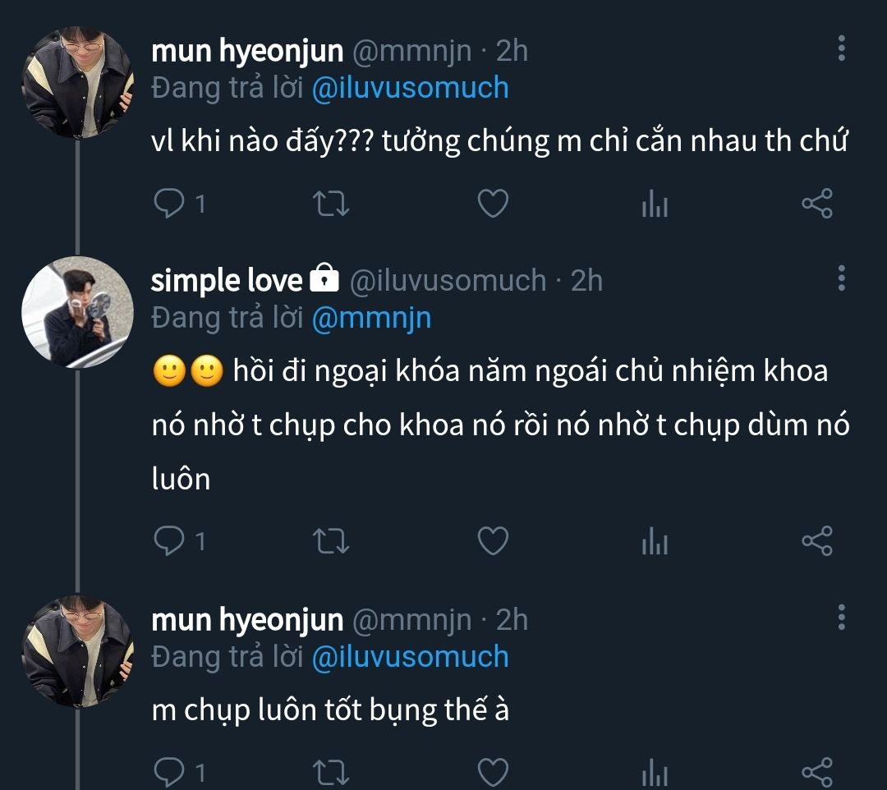Like the first mun hyeonjun tweet

coord(493,203)
